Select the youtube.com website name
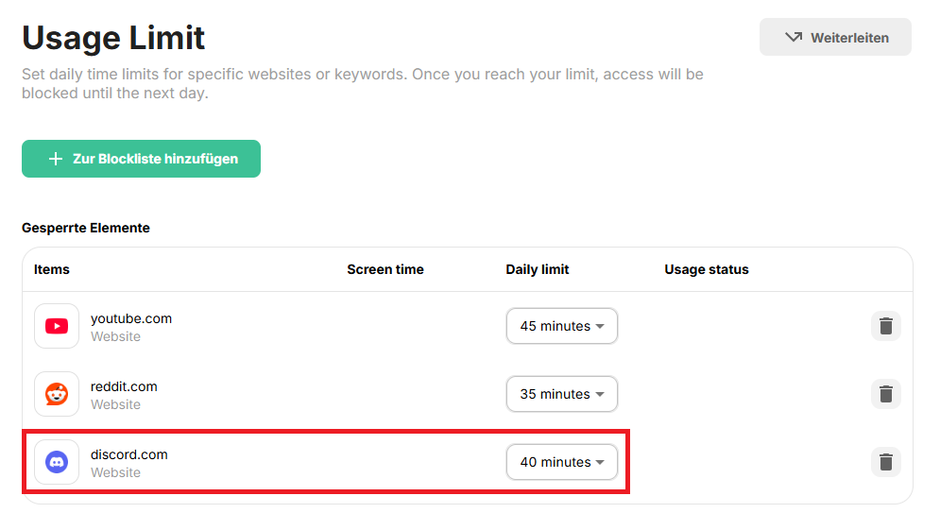The width and height of the screenshot is (940, 513). click(x=131, y=318)
